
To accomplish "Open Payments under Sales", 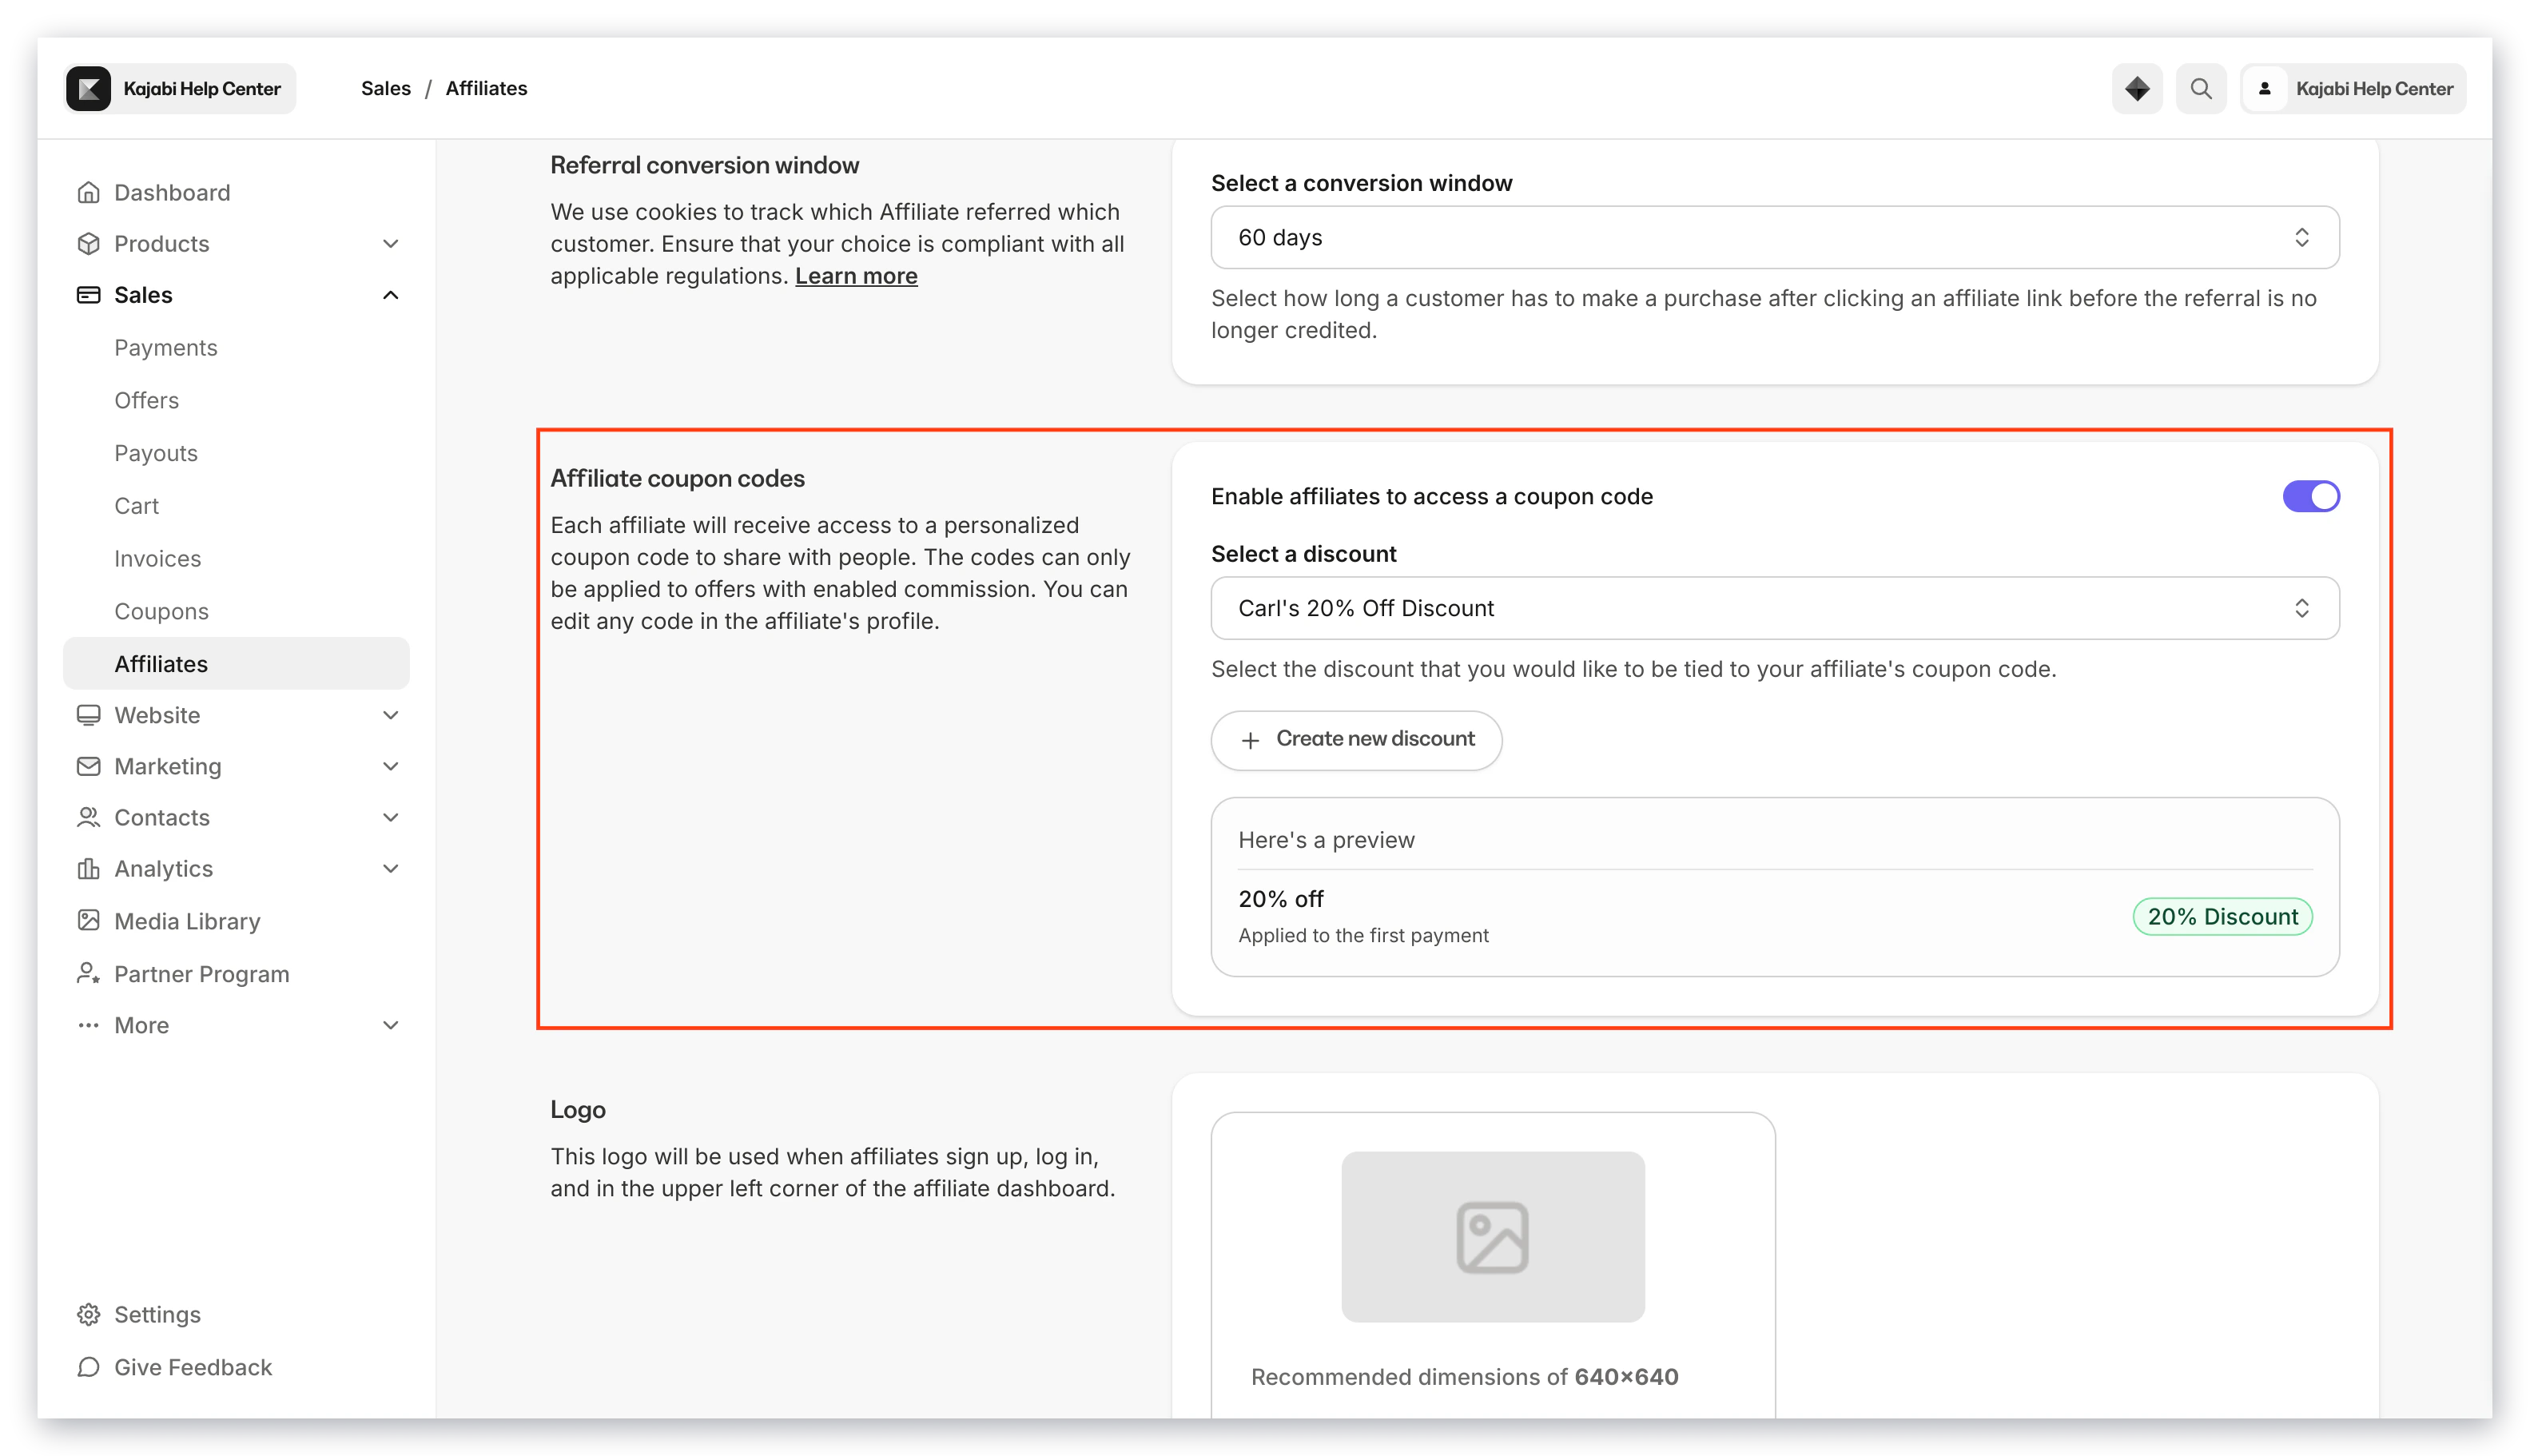I will tap(165, 347).
